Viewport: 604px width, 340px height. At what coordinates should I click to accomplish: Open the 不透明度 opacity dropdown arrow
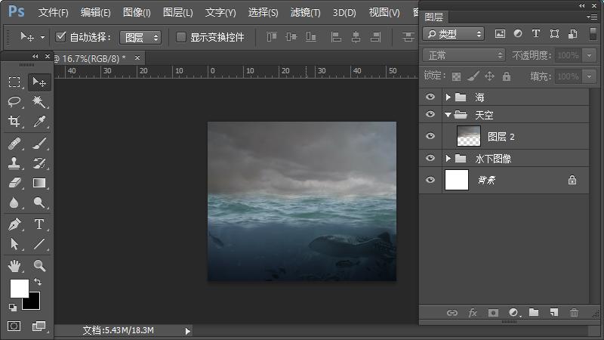click(590, 55)
